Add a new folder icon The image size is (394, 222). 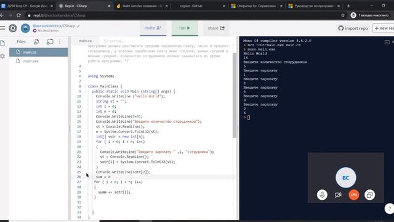pos(50,41)
